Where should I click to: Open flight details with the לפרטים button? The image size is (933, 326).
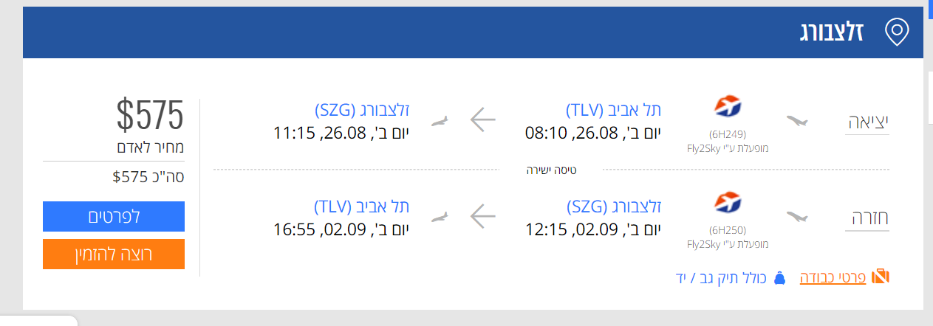114,217
